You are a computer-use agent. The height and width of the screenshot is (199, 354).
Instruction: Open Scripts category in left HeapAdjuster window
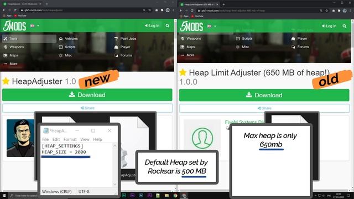click(67, 47)
